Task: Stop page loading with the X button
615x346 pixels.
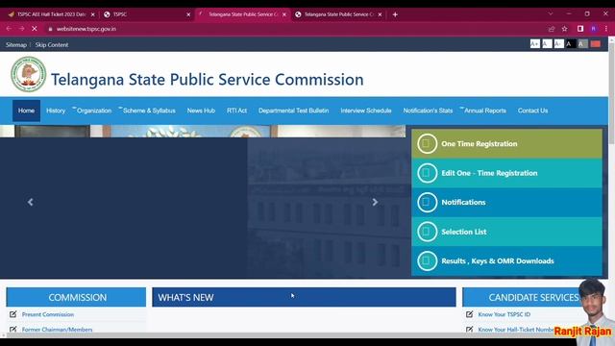Action: pyautogui.click(x=35, y=29)
